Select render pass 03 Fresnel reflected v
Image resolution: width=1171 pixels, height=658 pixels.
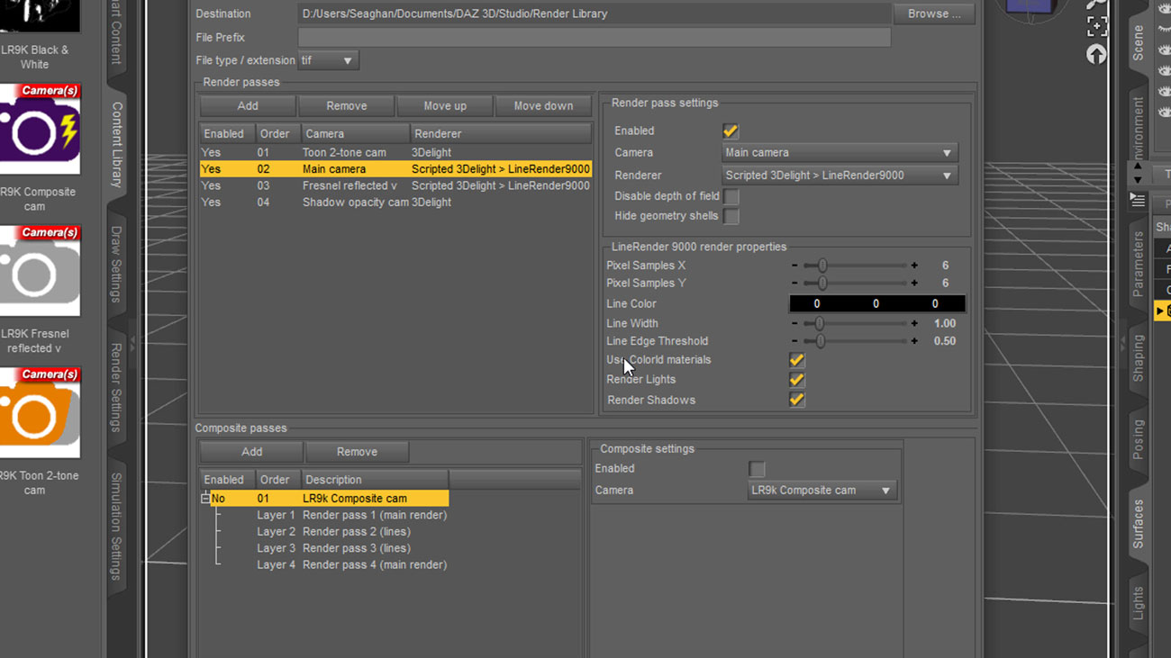click(395, 185)
